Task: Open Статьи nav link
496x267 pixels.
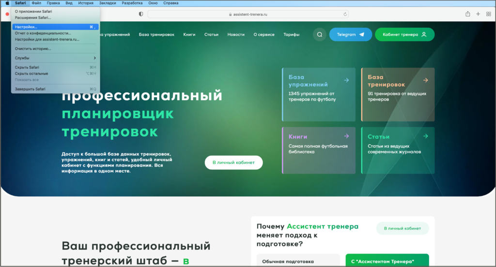Action: [x=211, y=34]
